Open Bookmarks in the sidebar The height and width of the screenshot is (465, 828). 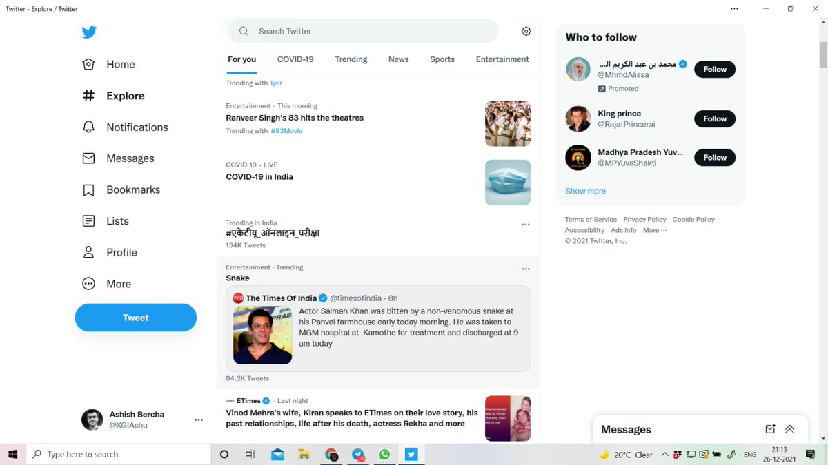coord(121,189)
